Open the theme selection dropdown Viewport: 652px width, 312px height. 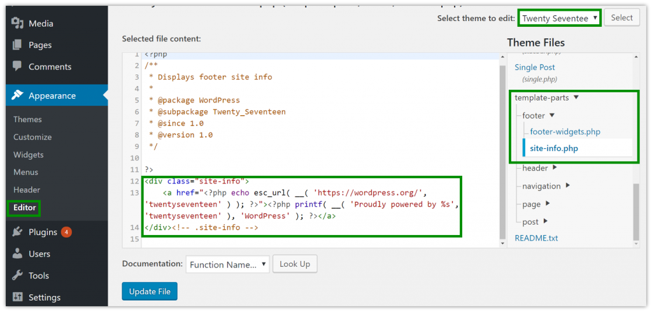(560, 18)
